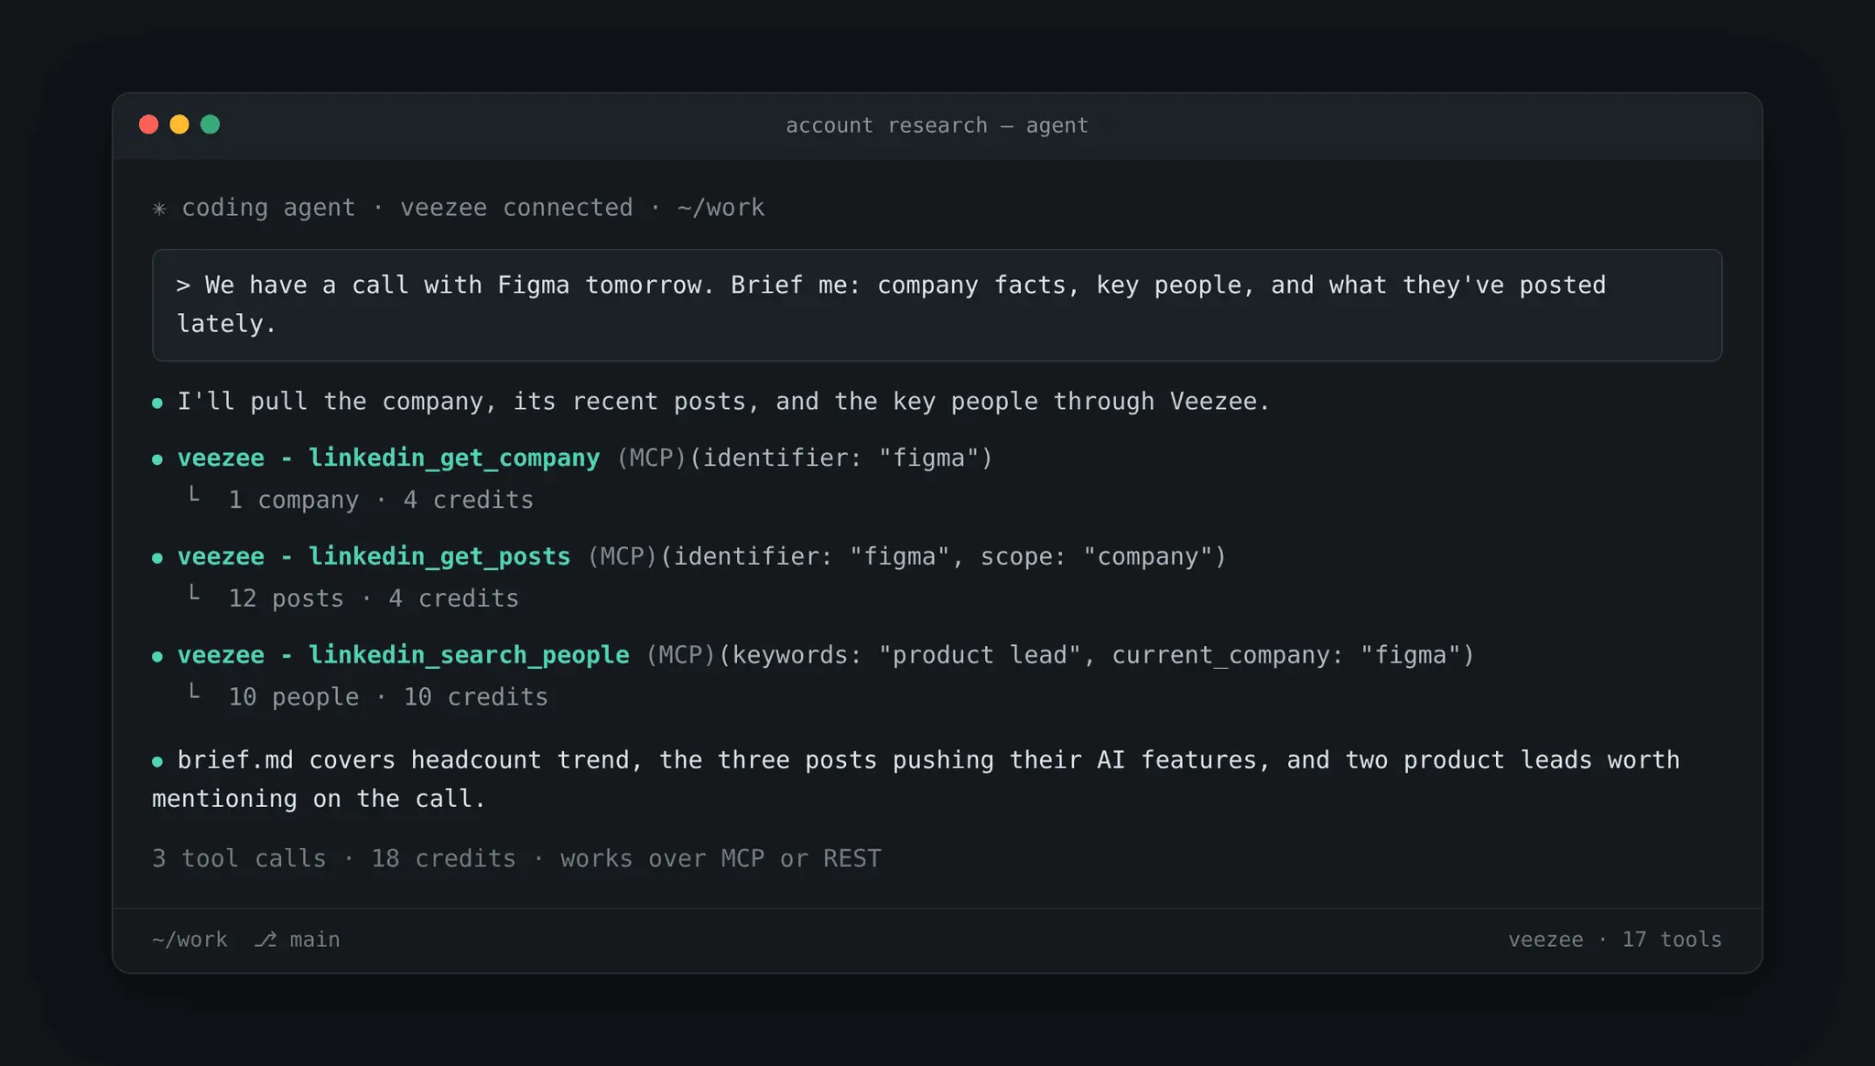Click the '(MCP)' tag after linkedin_get_posts
This screenshot has height=1066, width=1875.
[622, 556]
